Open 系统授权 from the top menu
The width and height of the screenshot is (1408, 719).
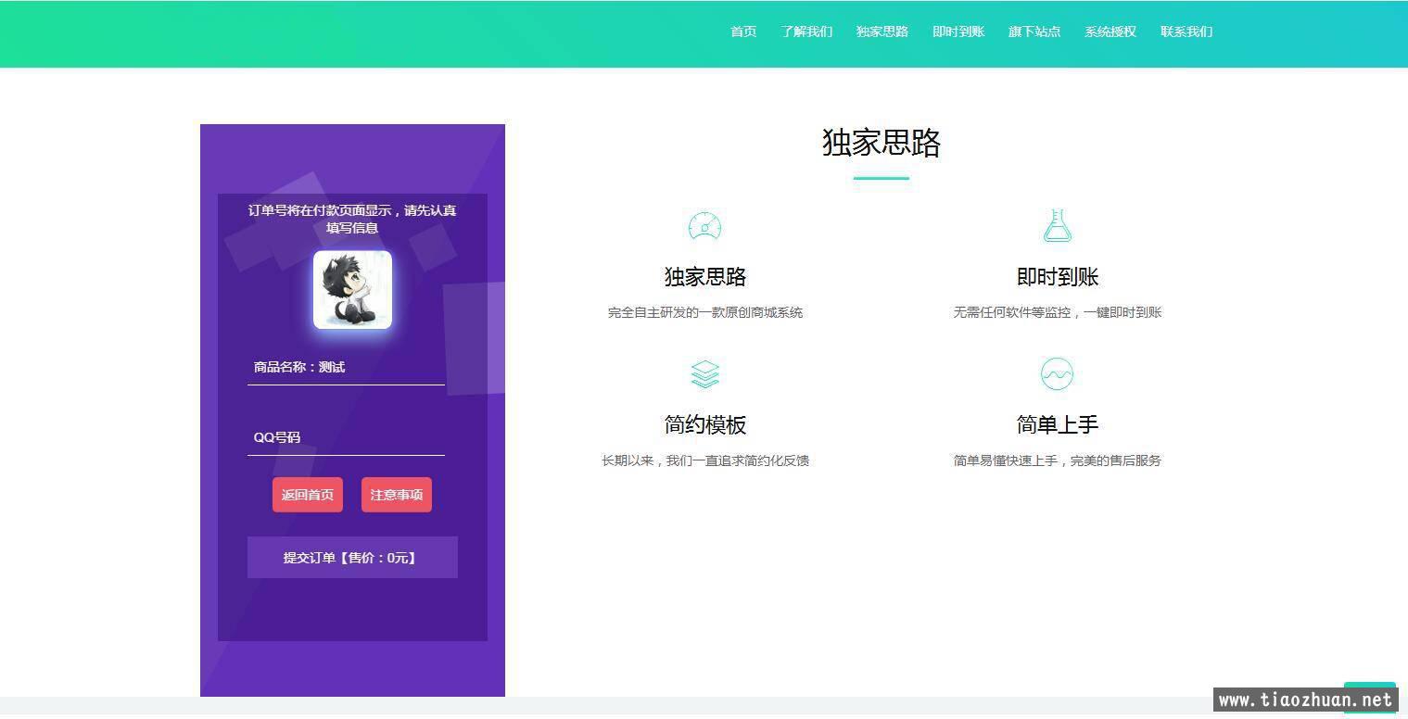[x=1110, y=32]
